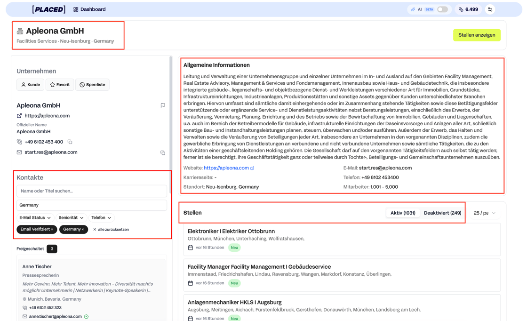Click Neu badge on Facility Manager job
The width and height of the screenshot is (527, 321).
pos(234,283)
